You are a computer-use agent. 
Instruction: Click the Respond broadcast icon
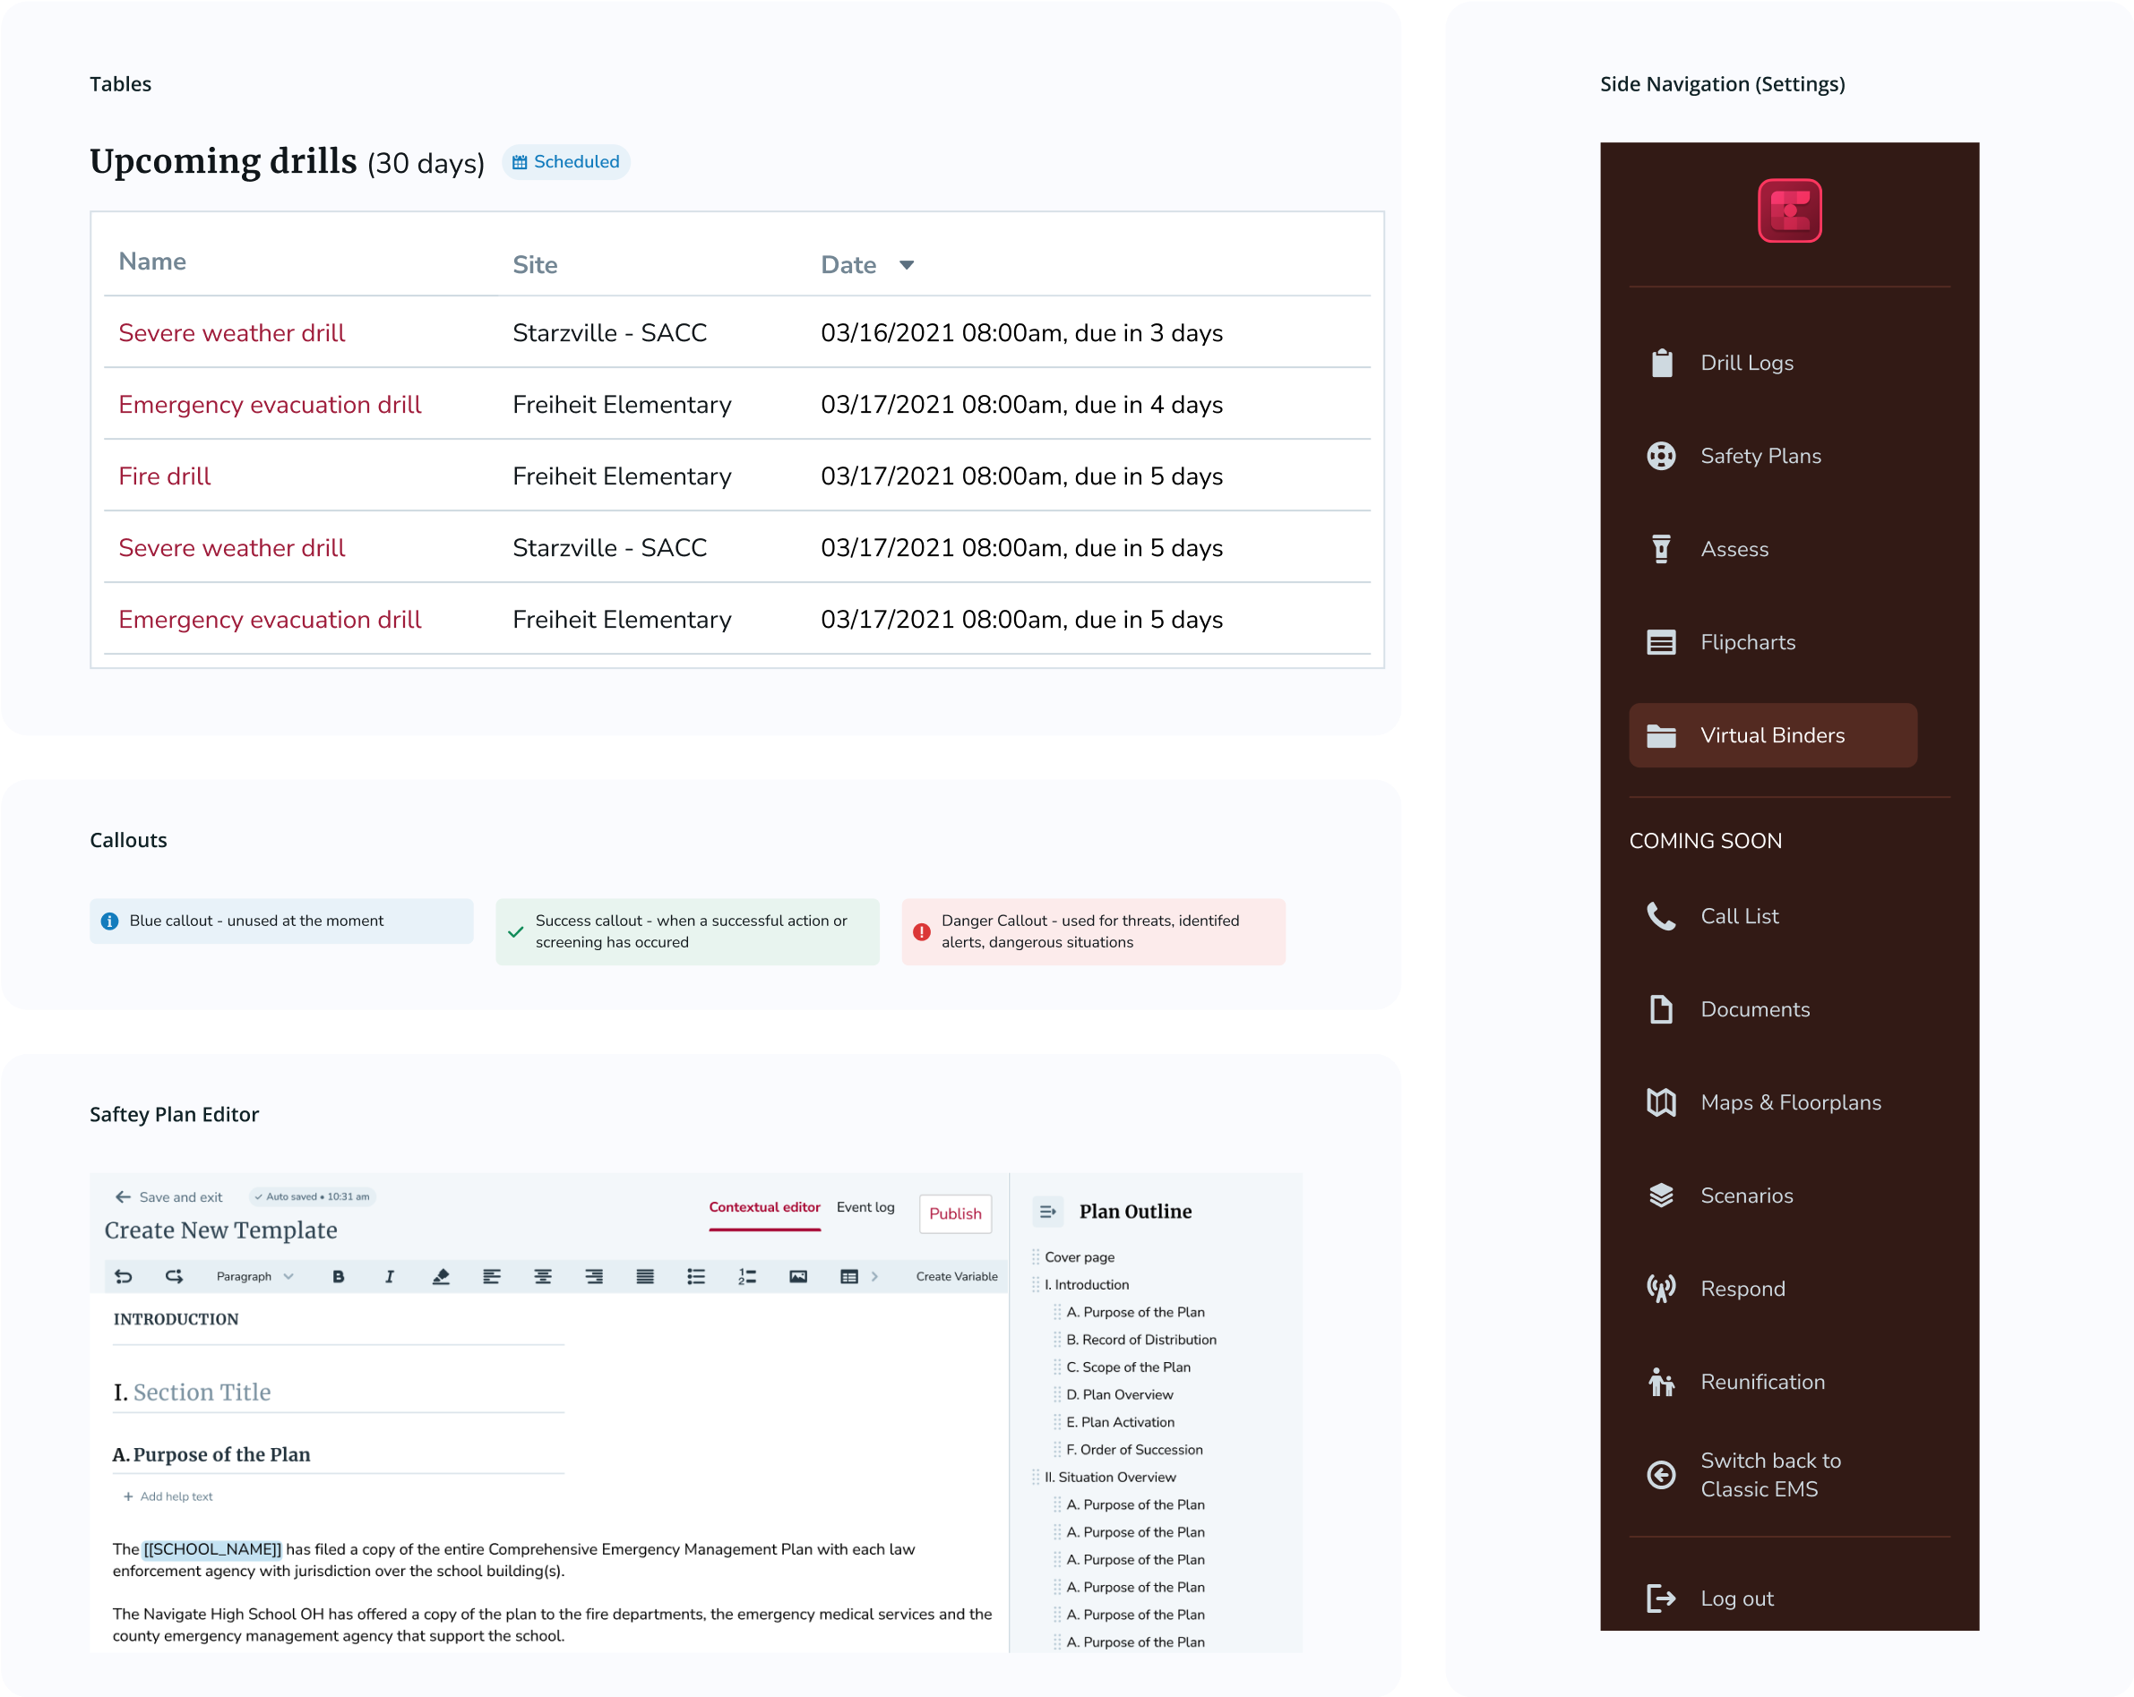coord(1661,1289)
